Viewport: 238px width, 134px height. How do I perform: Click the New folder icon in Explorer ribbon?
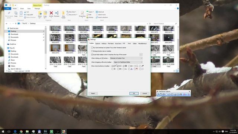pos(64,13)
